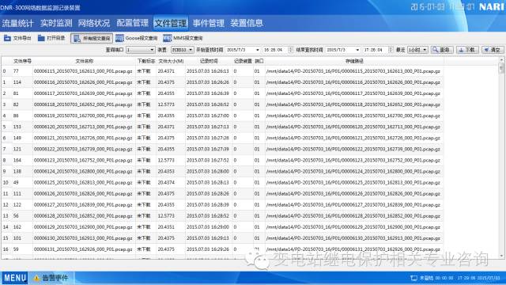
Task: Click the 打开目录 folder toolbar button
Action: coord(51,38)
